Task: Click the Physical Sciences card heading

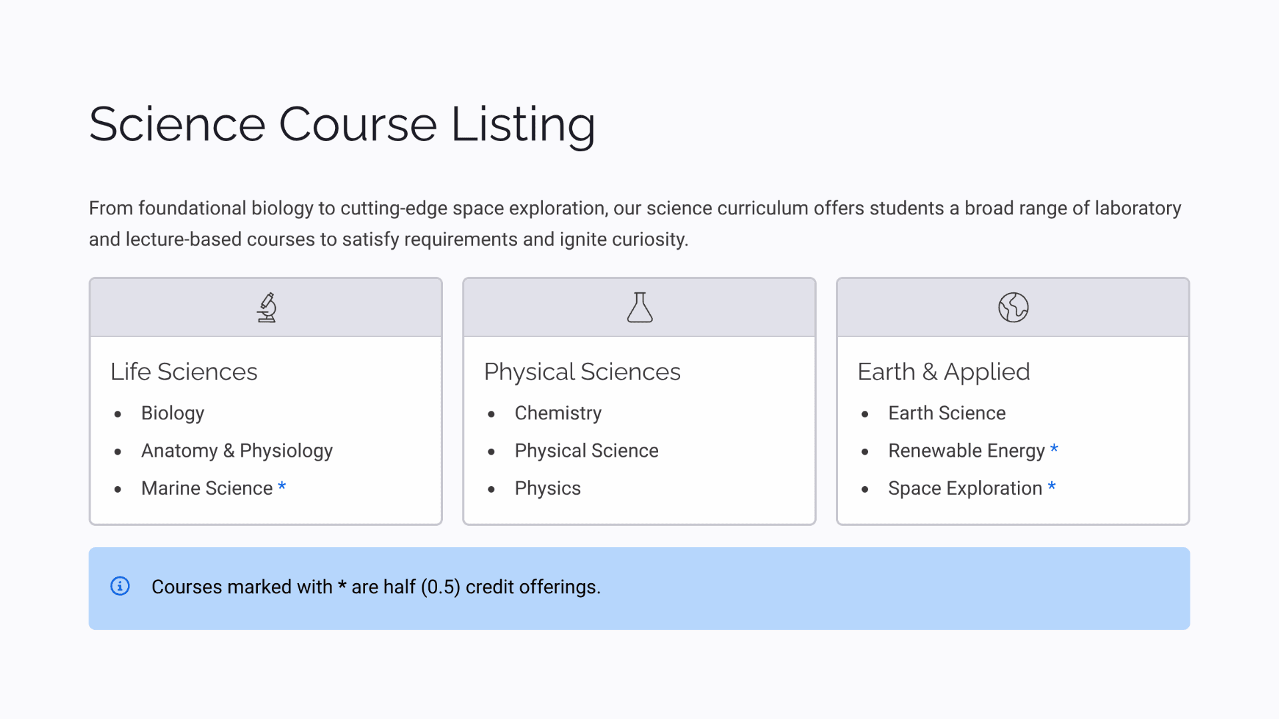Action: tap(582, 371)
